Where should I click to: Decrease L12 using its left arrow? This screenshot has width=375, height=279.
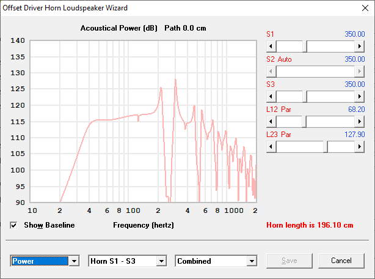pos(271,122)
